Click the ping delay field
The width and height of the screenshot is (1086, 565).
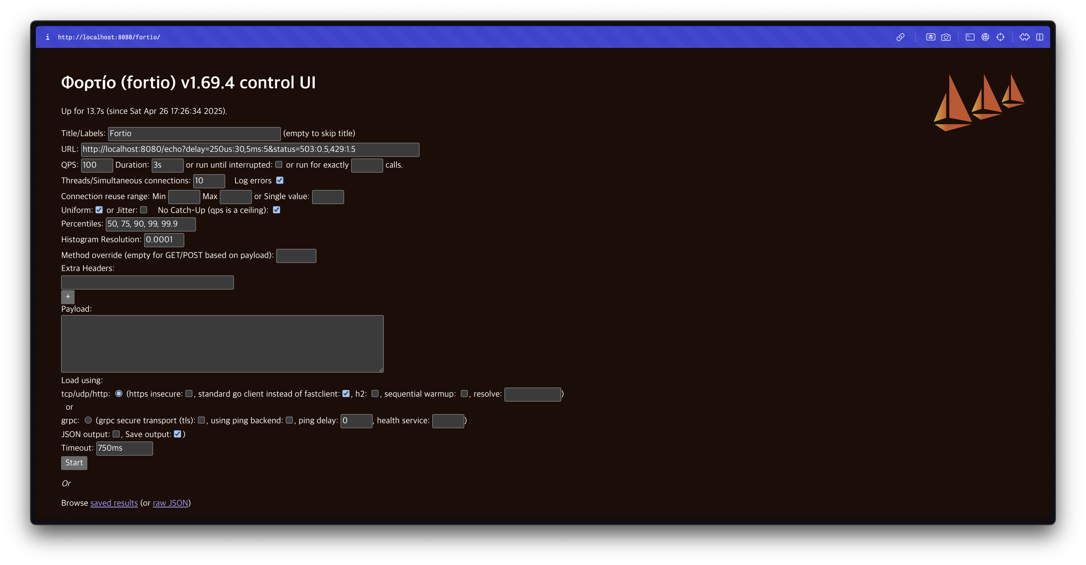click(356, 421)
